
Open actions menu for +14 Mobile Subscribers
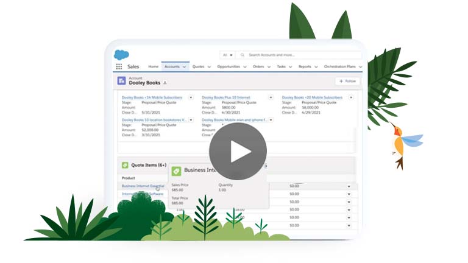click(x=191, y=97)
